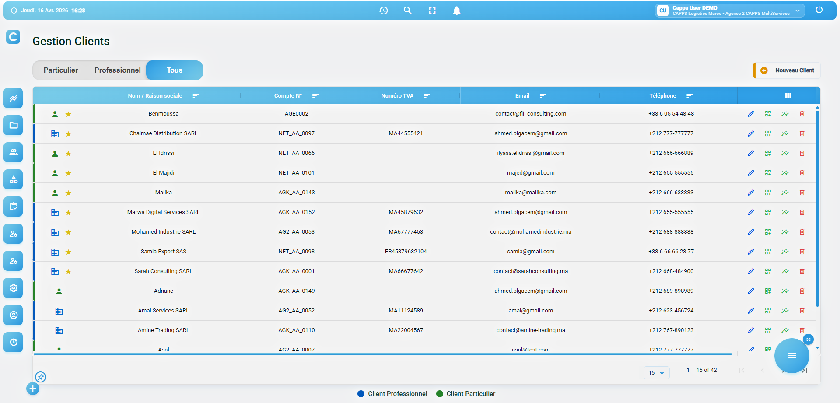Viewport: 840px width, 403px height.
Task: Click the Client Particulier legend
Action: (x=466, y=394)
